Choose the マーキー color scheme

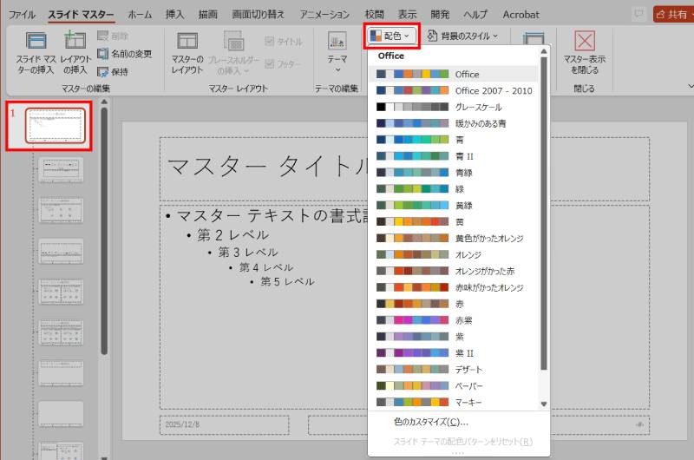[453, 402]
